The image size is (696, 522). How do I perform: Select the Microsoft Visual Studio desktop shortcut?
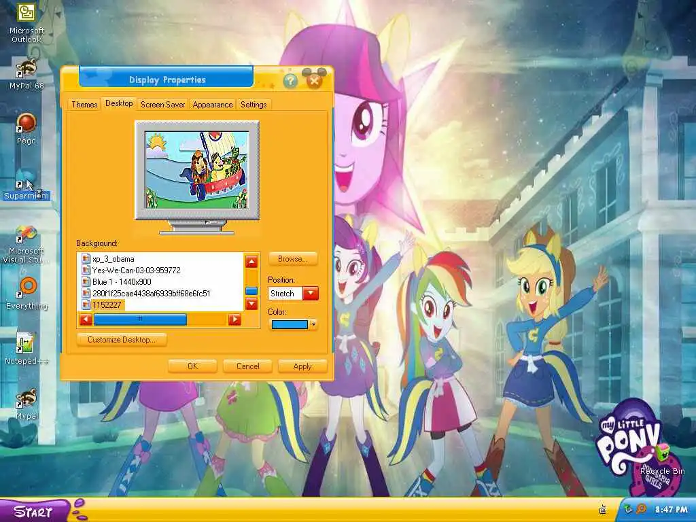(27, 245)
